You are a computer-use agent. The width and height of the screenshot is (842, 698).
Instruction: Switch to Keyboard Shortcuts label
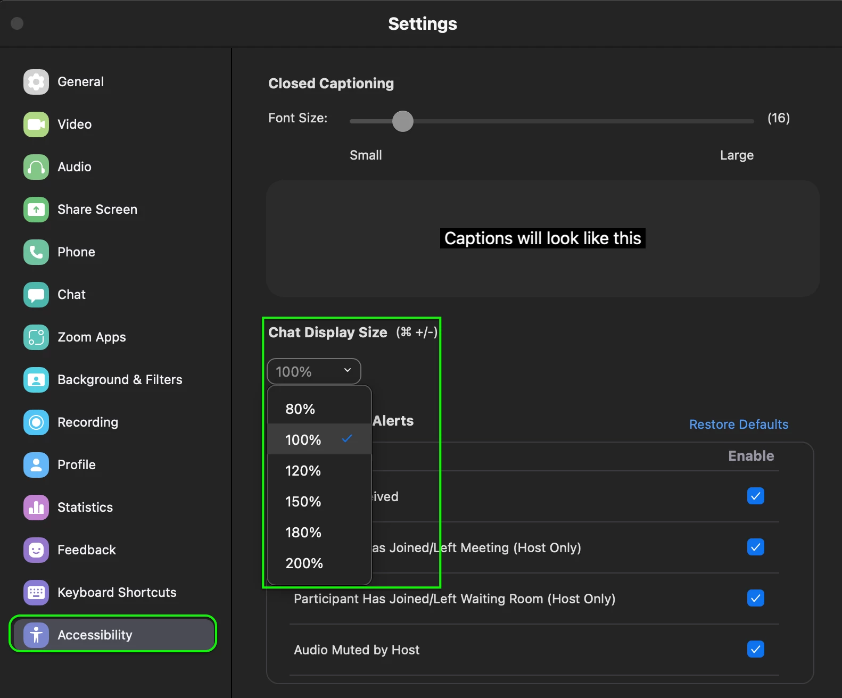point(117,593)
